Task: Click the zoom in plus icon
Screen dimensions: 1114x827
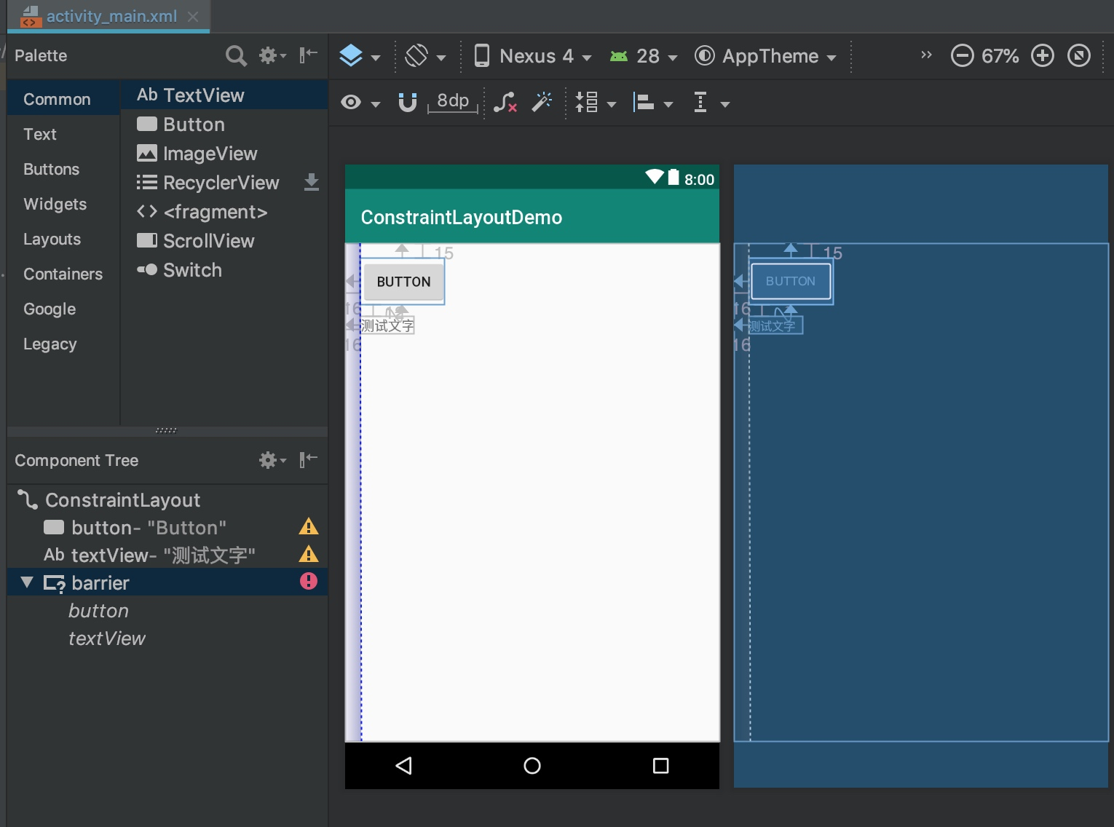Action: coord(1043,56)
